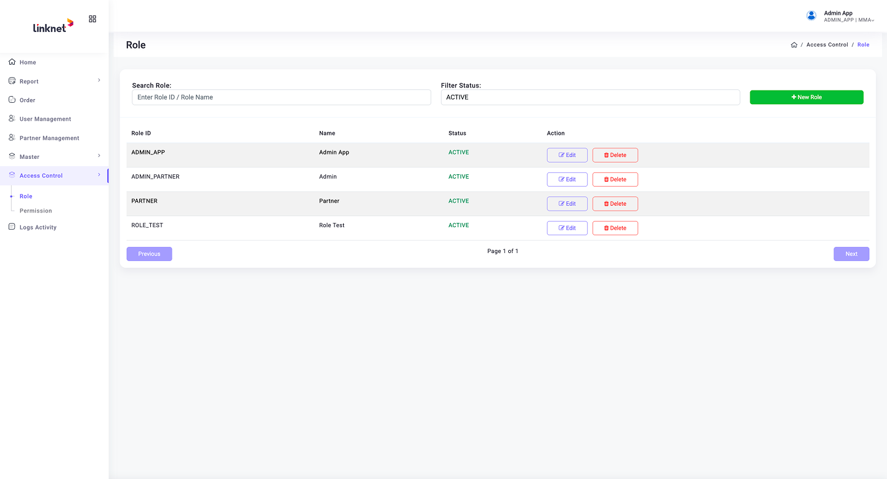Open the Filter Status dropdown

590,97
